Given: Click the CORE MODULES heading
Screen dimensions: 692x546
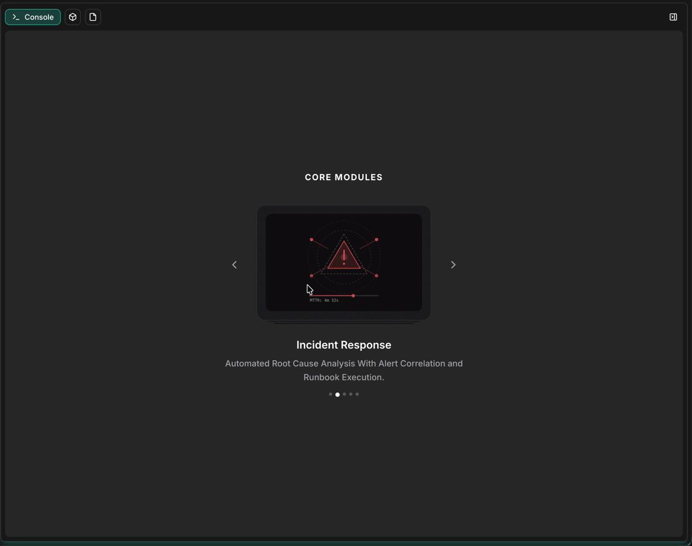Looking at the screenshot, I should (344, 177).
